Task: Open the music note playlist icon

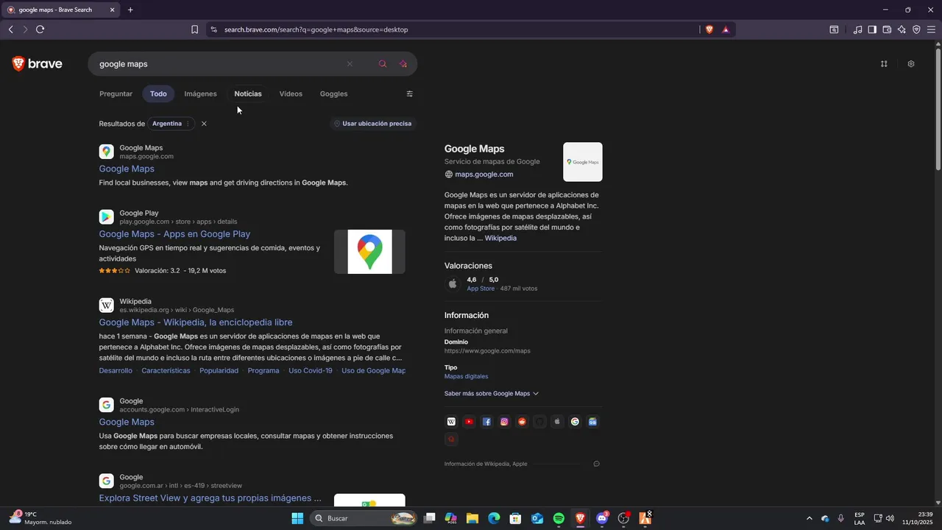Action: click(x=857, y=29)
